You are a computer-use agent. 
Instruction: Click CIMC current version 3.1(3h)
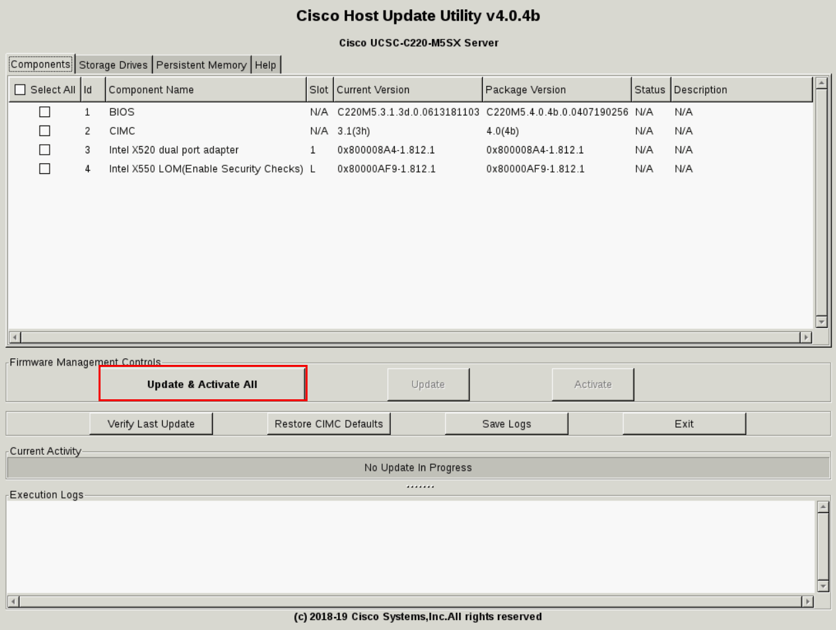353,131
